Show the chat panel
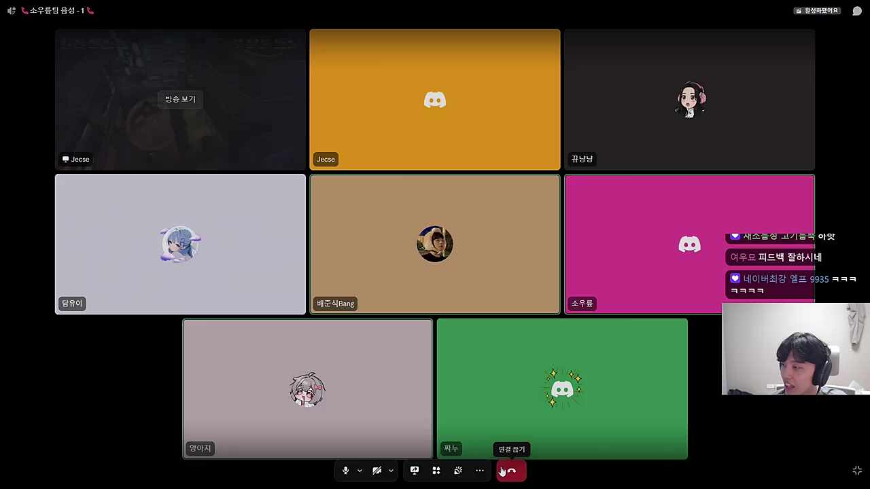This screenshot has height=489, width=870. [x=857, y=11]
